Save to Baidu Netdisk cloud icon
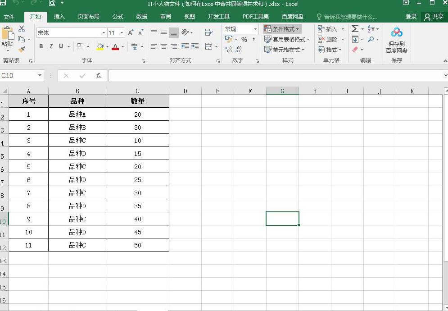 (397, 32)
